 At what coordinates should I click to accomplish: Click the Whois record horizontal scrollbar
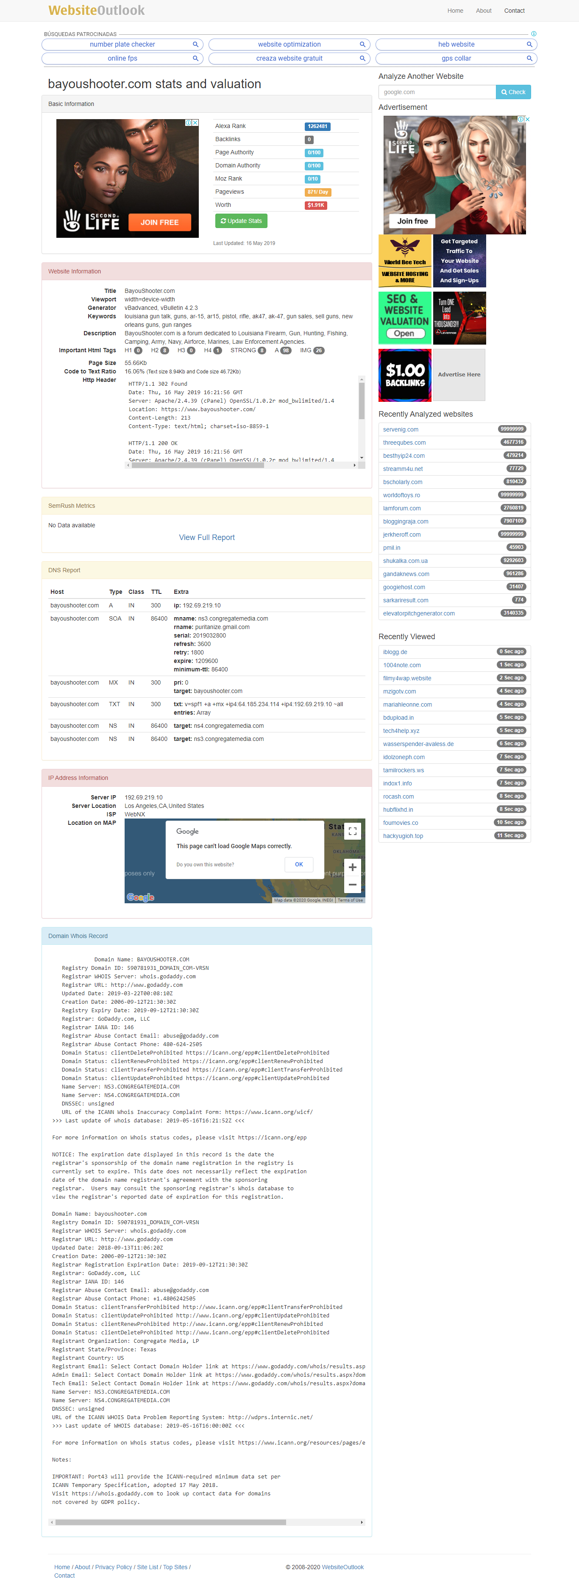click(x=170, y=1523)
